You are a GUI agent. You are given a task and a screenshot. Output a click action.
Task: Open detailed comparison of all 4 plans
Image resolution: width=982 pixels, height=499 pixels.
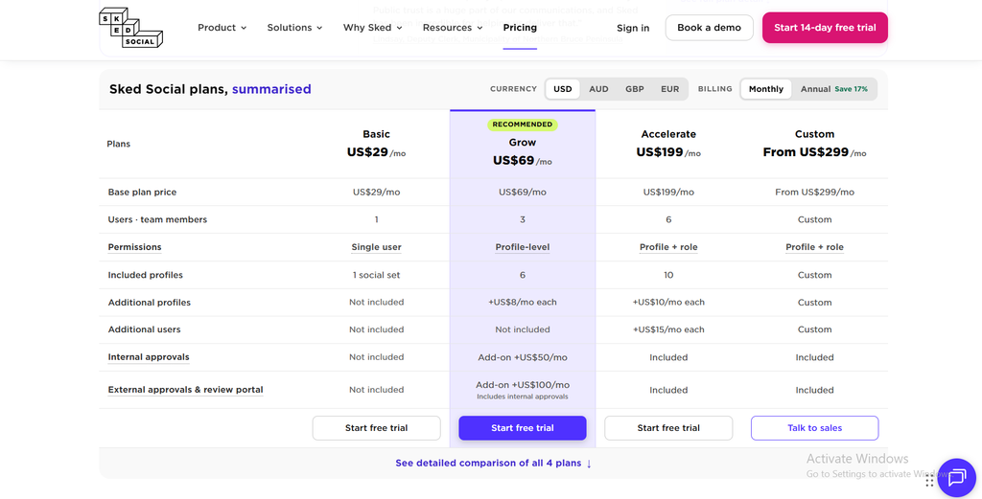pos(494,464)
